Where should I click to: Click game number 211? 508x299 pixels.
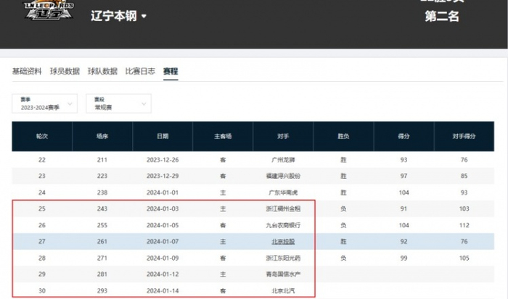pyautogui.click(x=102, y=160)
